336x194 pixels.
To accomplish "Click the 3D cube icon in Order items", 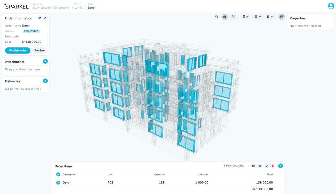I will pos(253,166).
